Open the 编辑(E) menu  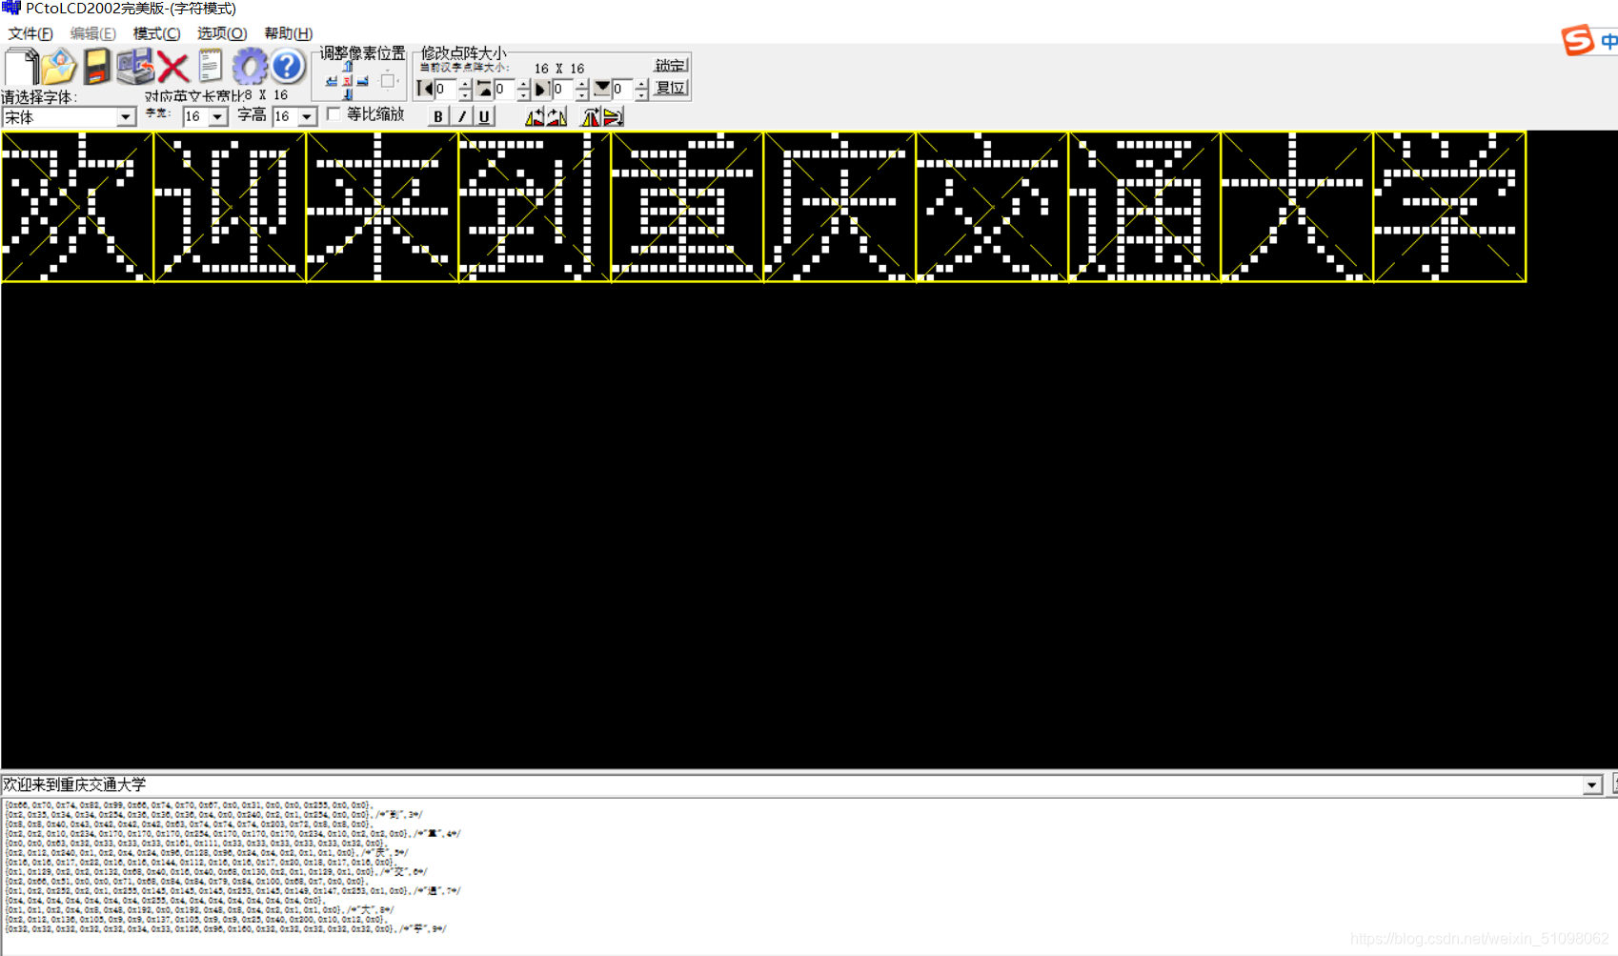point(92,33)
